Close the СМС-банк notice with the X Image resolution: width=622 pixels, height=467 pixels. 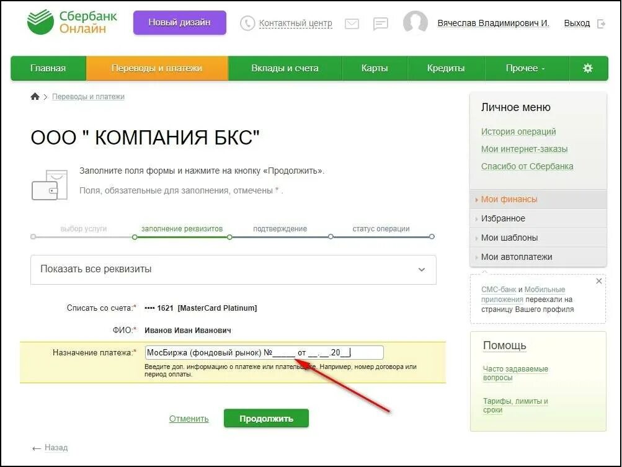pos(598,281)
